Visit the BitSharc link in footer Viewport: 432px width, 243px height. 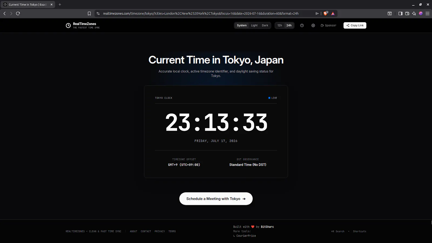tap(267, 227)
